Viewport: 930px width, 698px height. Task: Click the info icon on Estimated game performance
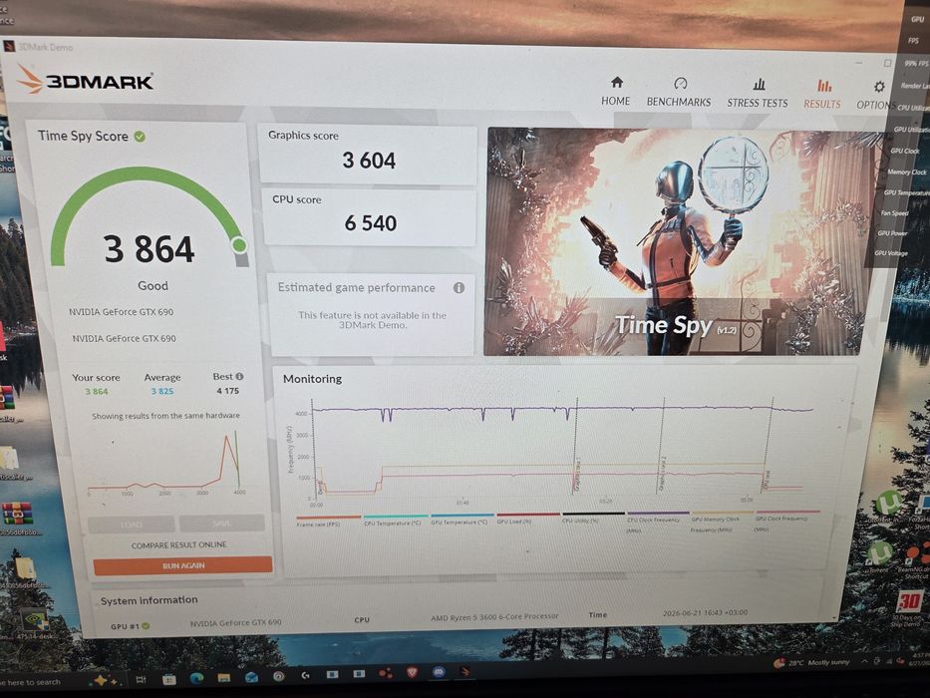coord(459,288)
